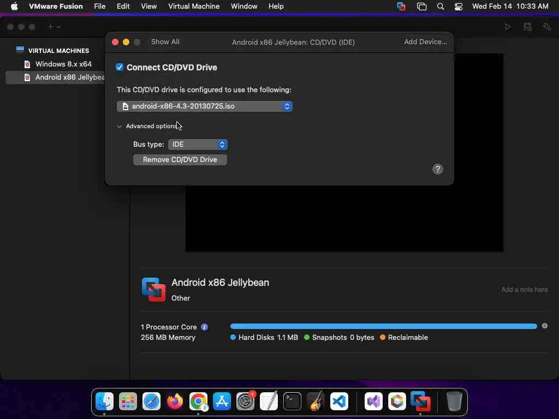Open the Trash in the Dock
The image size is (559, 419).
pyautogui.click(x=454, y=402)
